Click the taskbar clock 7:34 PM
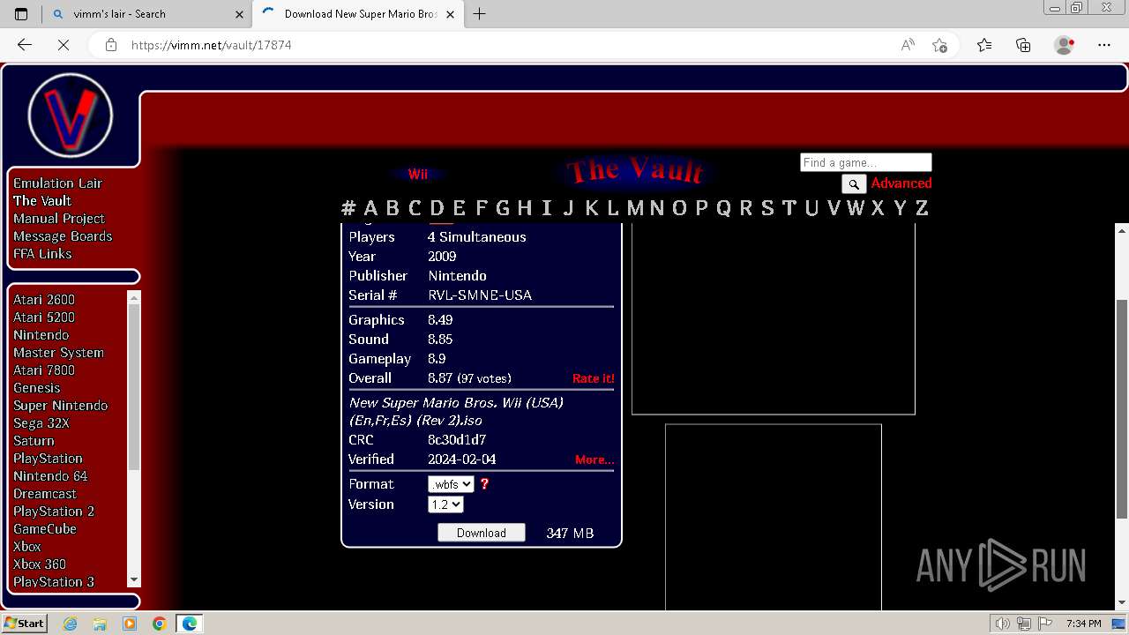 (x=1083, y=624)
